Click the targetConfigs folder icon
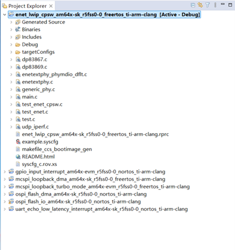235x250 pixels. click(18, 52)
